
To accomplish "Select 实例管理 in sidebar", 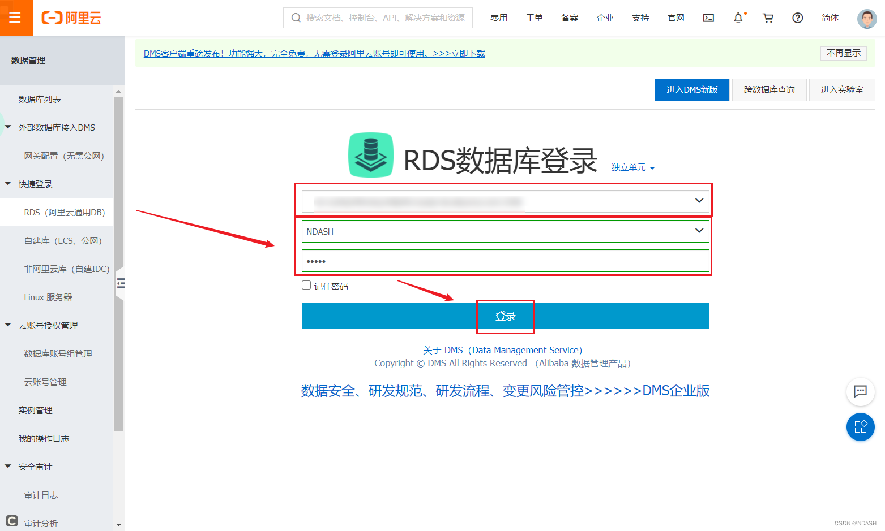I will [x=35, y=410].
